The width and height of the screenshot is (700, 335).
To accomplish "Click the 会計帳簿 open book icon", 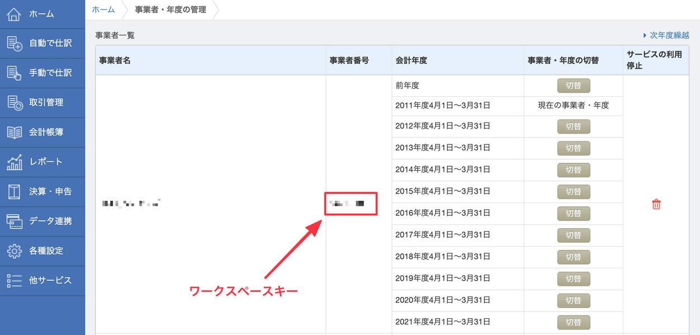I will pos(14,132).
